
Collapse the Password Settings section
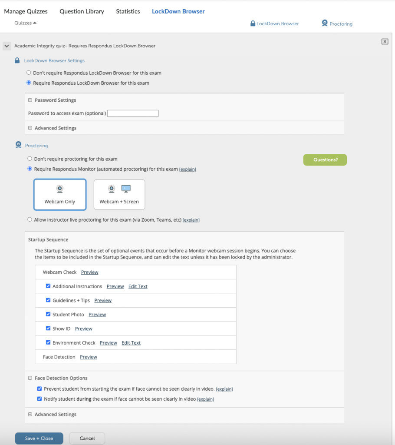(x=30, y=100)
